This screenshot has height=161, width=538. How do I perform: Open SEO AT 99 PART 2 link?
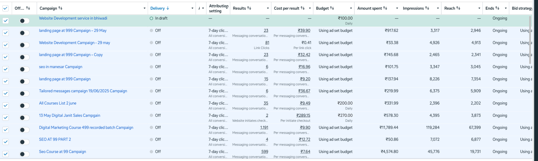point(55,140)
